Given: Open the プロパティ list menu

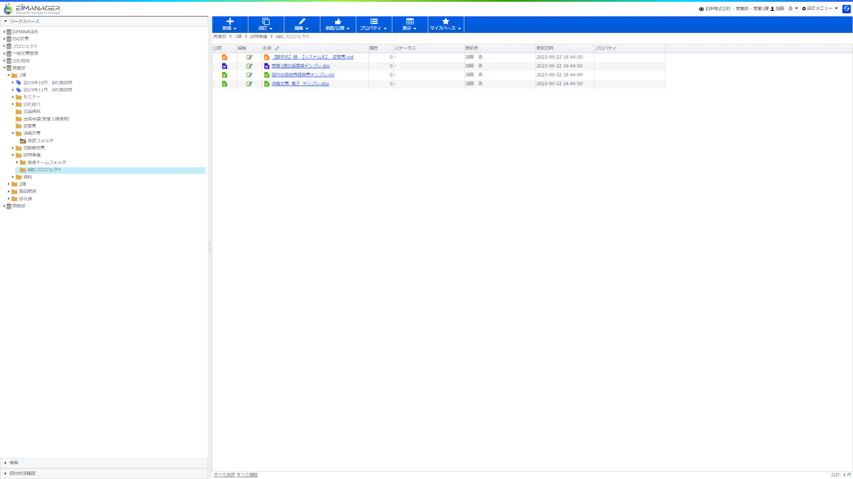Looking at the screenshot, I should click(374, 24).
